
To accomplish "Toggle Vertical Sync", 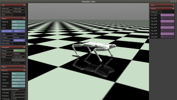I will coord(19,40).
